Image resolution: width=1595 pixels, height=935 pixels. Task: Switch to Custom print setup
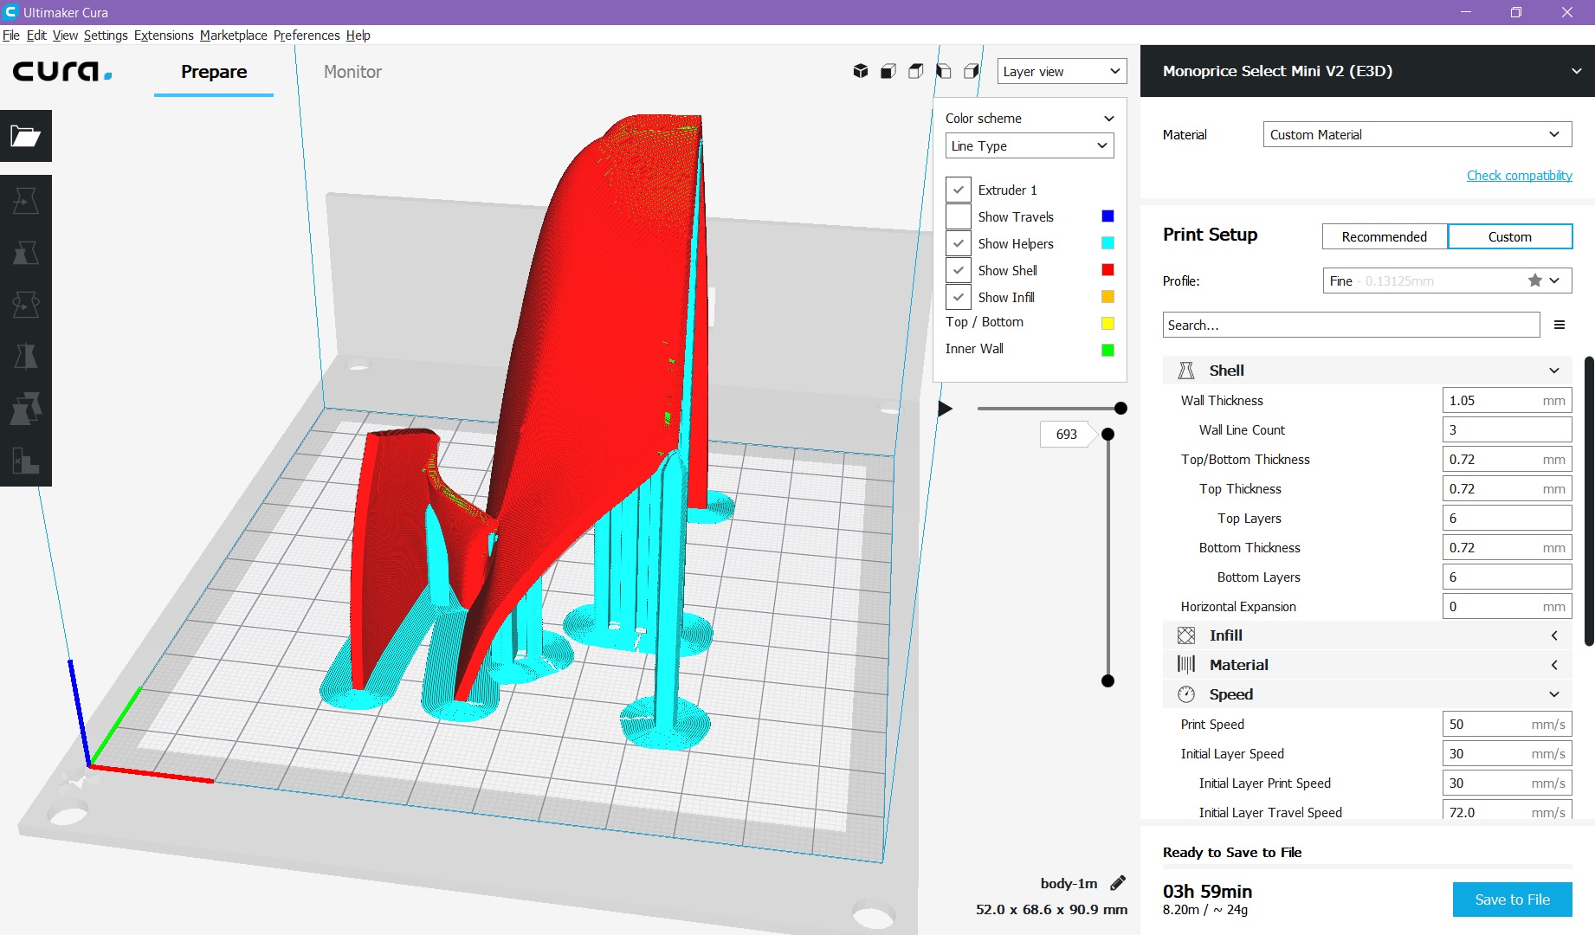(1509, 236)
